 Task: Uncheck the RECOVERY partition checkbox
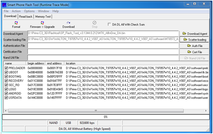coord(6,81)
